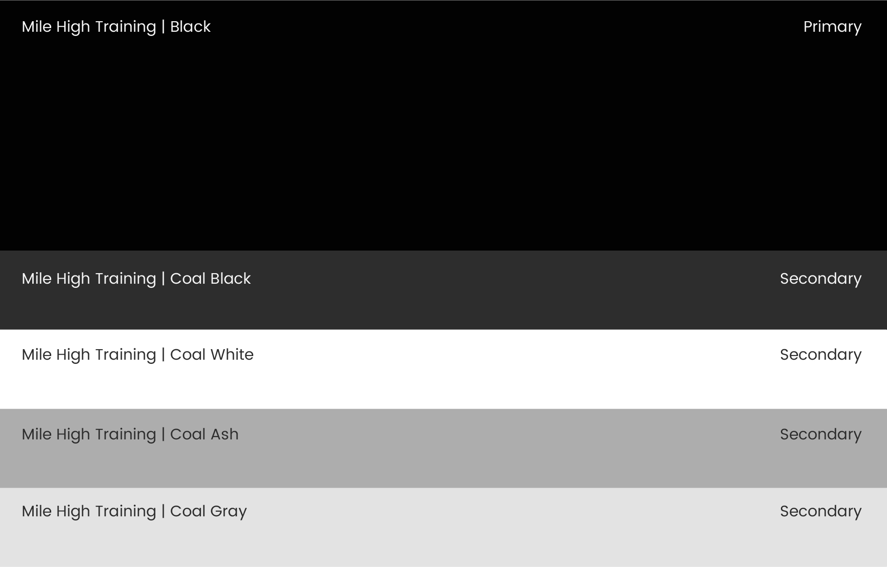The width and height of the screenshot is (887, 567).
Task: Click the word "Black" in the top row title
Action: pos(190,27)
